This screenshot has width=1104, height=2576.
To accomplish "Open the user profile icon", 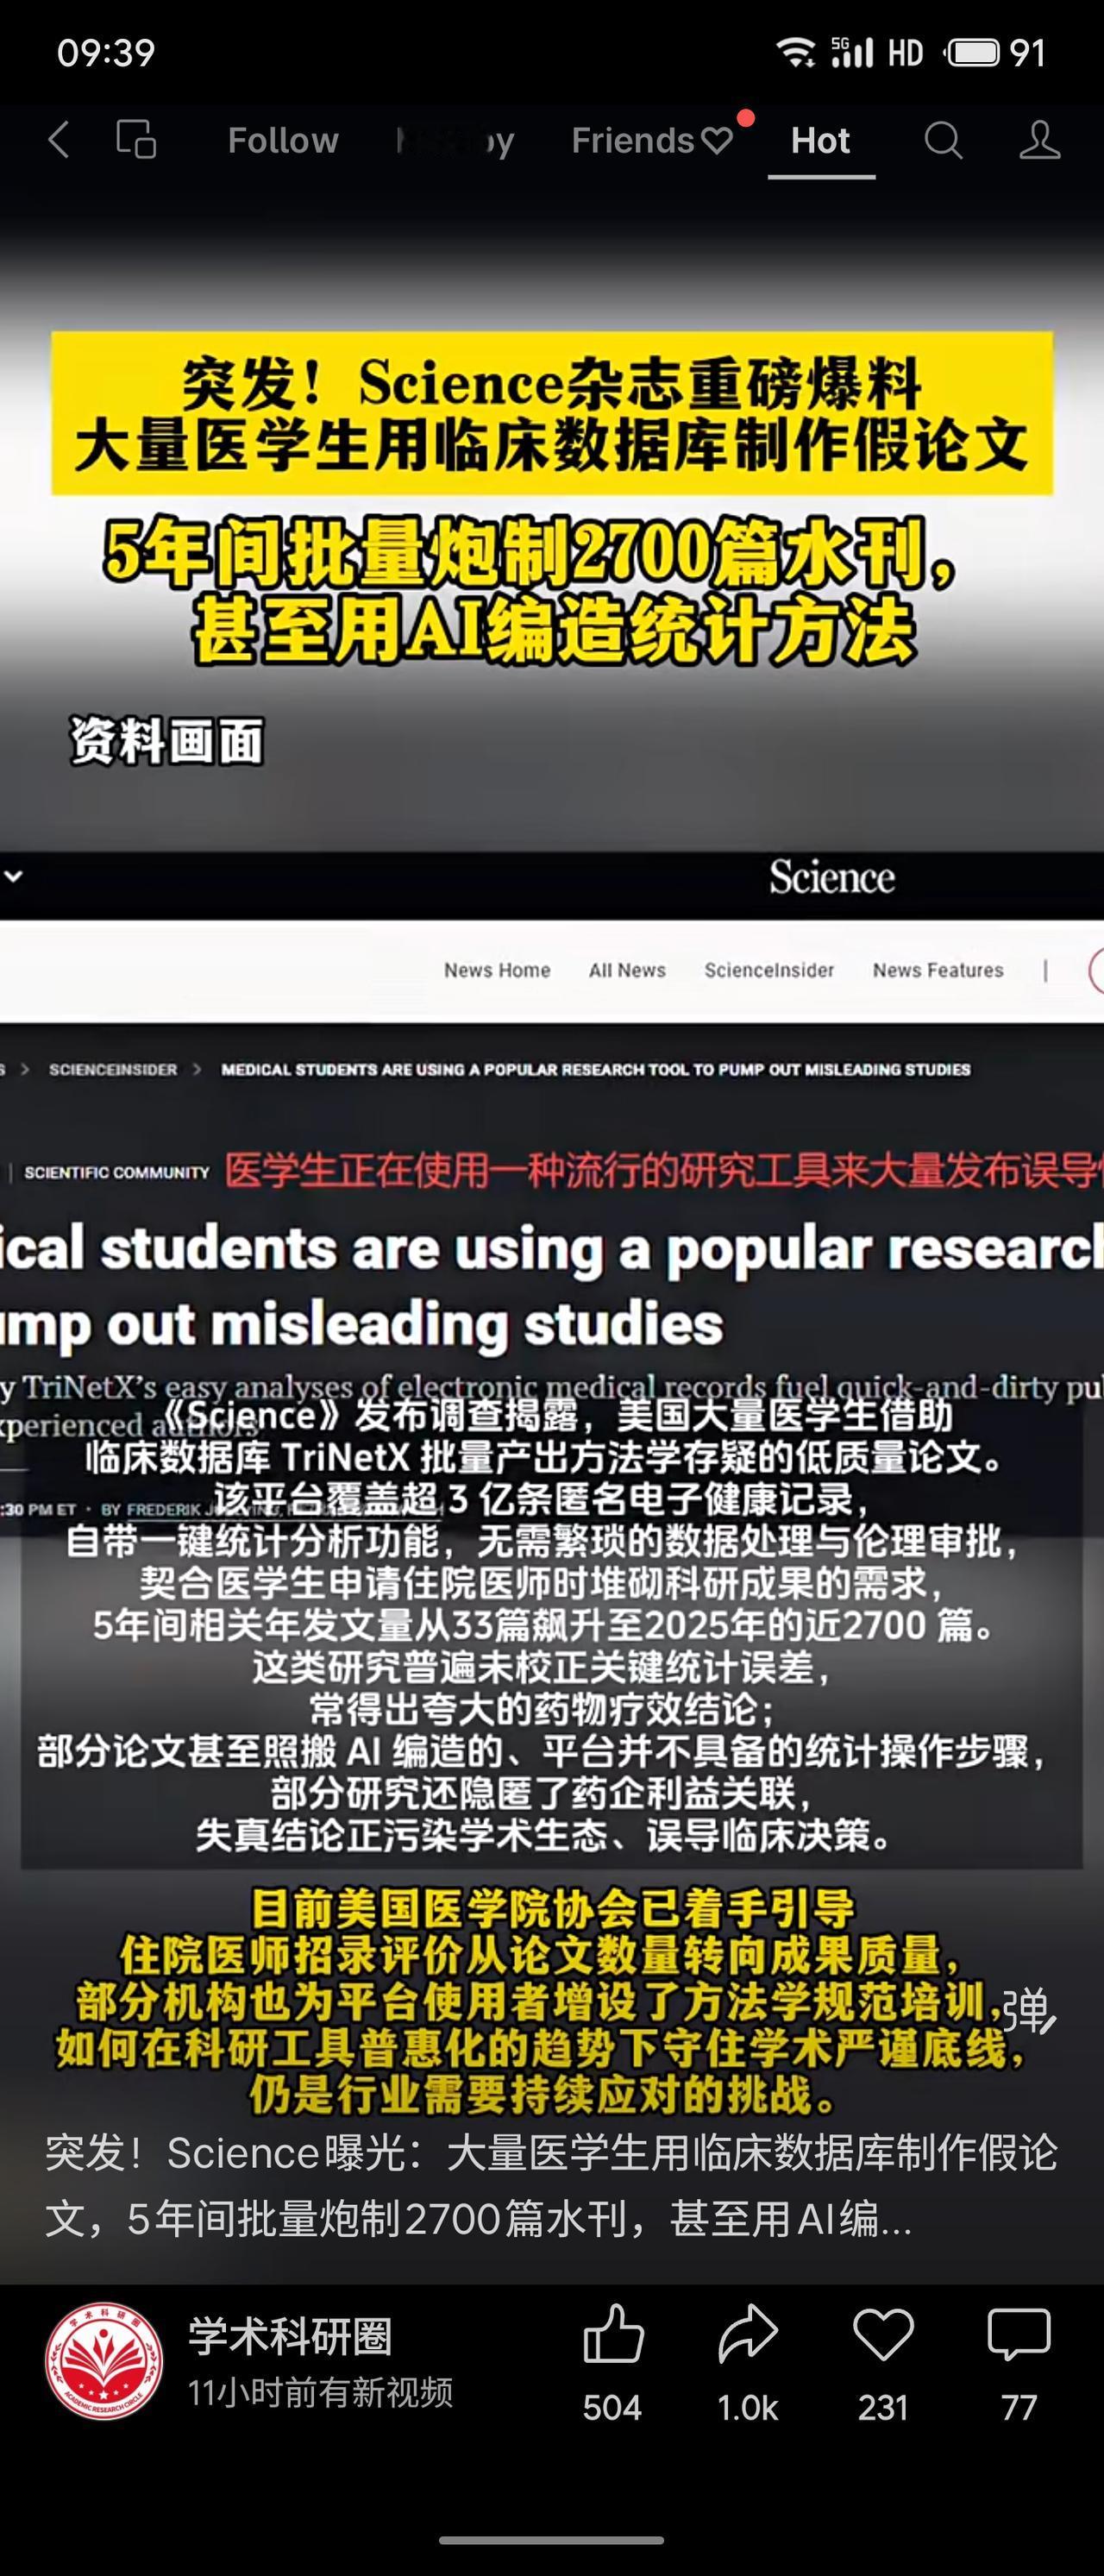I will pos(1039,140).
